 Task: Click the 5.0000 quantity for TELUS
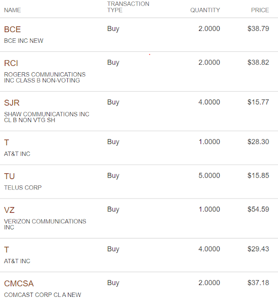(209, 176)
